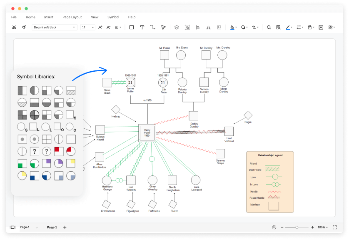This screenshot has width=349, height=240.
Task: Open the View tab
Action: pyautogui.click(x=95, y=17)
